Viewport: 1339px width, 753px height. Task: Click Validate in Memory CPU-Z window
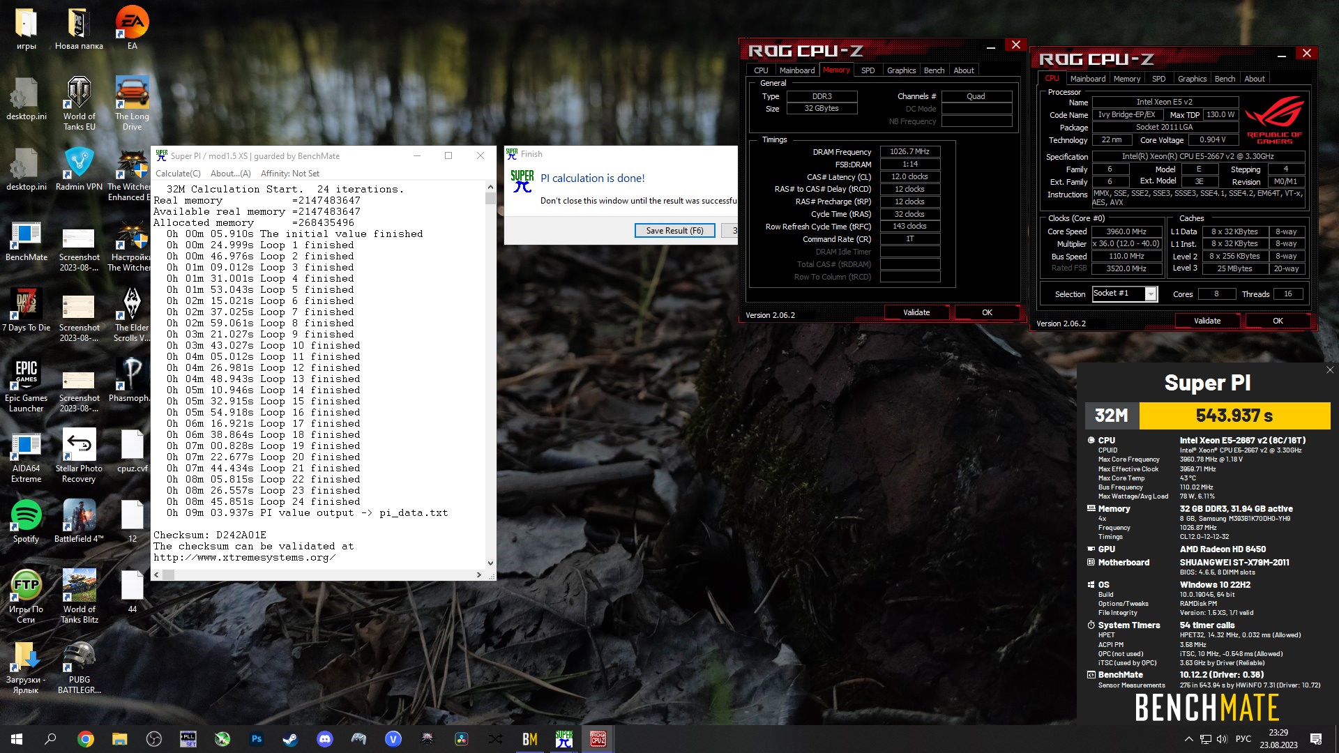click(916, 312)
